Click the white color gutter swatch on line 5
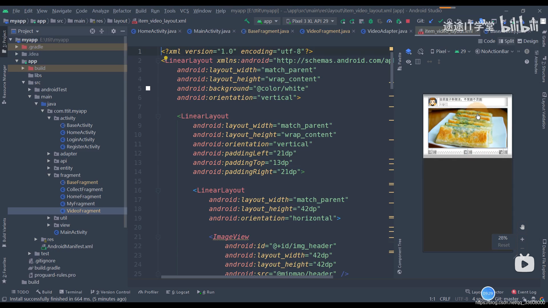This screenshot has width=548, height=308. [148, 88]
